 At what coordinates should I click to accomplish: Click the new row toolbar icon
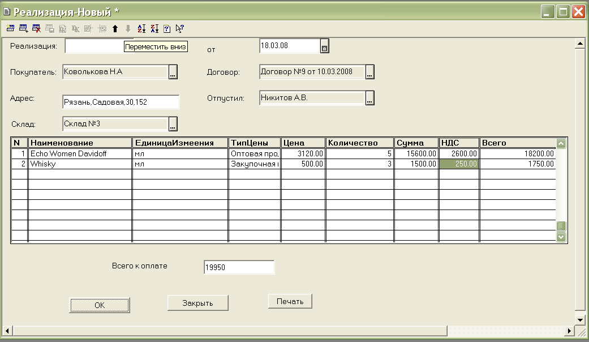pos(10,28)
